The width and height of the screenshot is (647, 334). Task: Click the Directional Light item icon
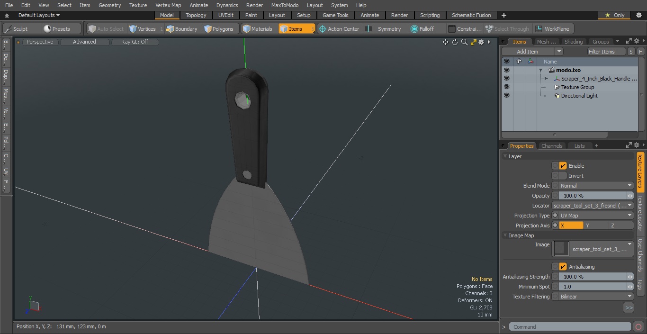[x=557, y=96]
